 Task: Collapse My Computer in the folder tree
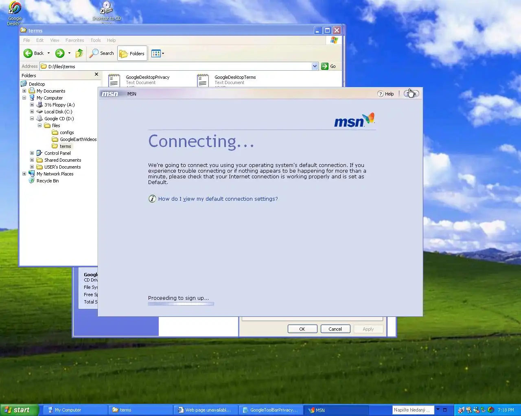coord(24,98)
